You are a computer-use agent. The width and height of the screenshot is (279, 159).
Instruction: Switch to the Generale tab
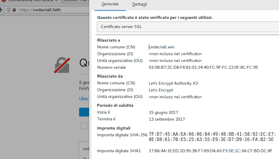110,4
